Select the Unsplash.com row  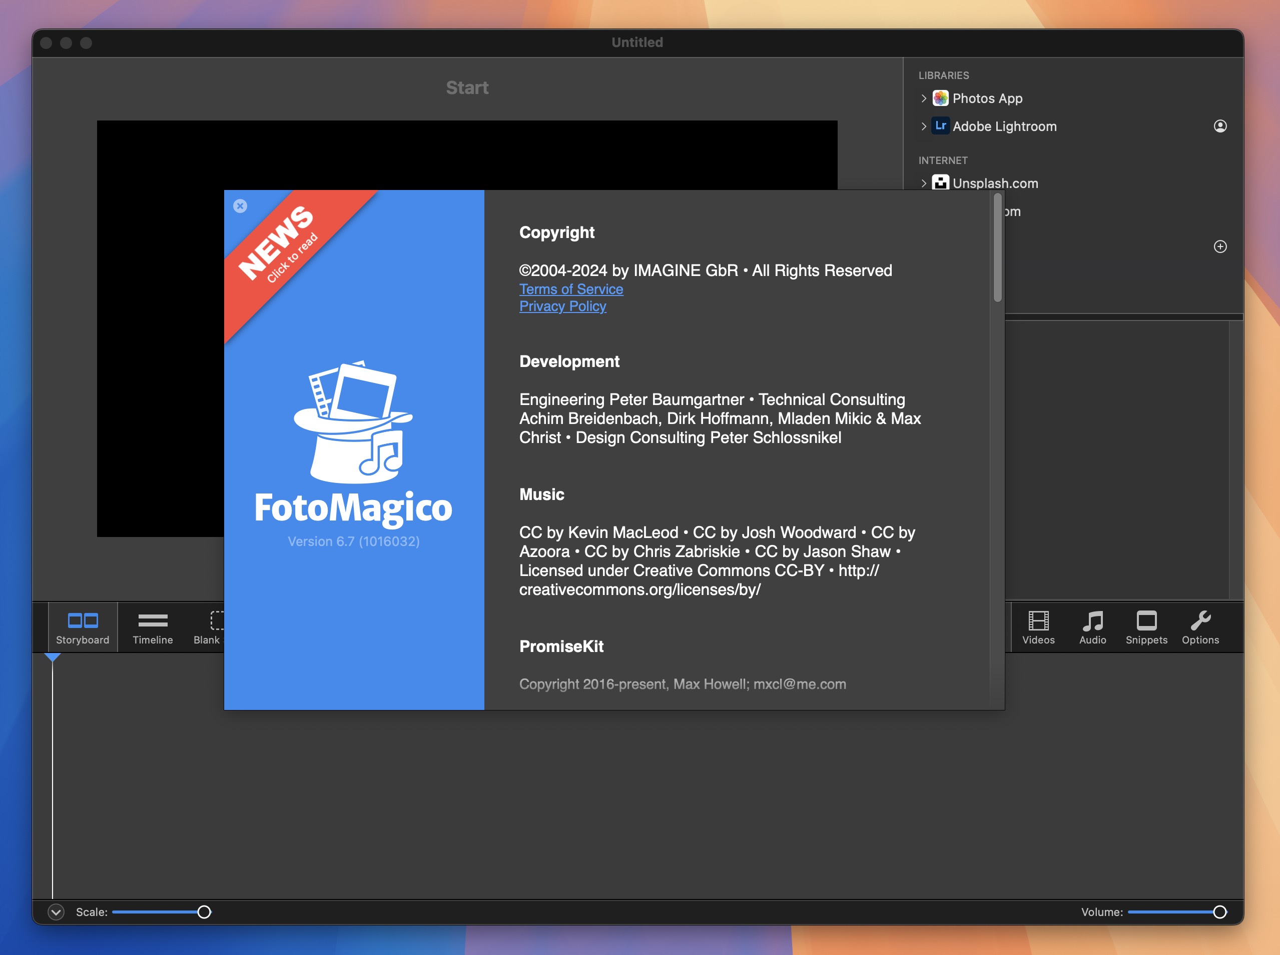[x=1073, y=183]
